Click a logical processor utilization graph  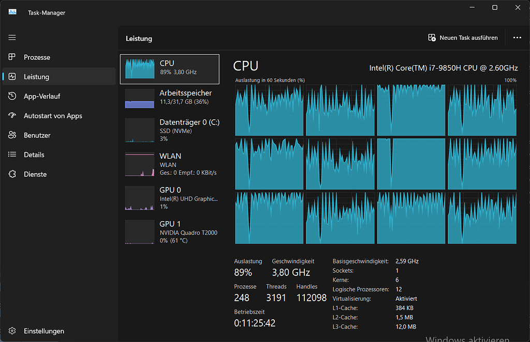tap(269, 110)
